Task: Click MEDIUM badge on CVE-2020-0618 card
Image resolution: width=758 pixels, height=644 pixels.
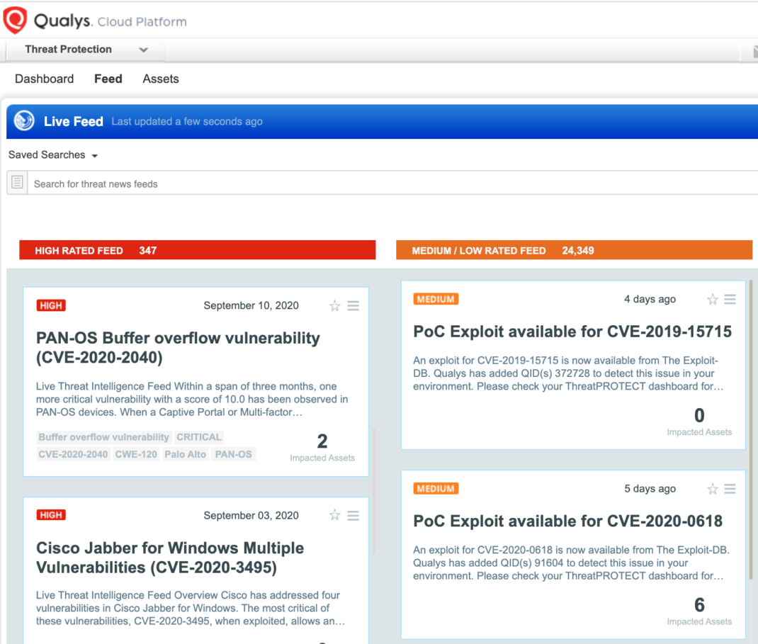Action: (x=436, y=489)
